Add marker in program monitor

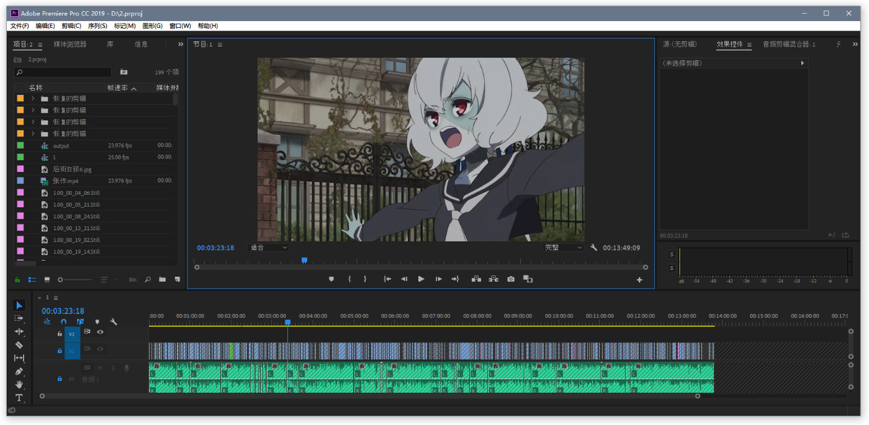coord(331,279)
